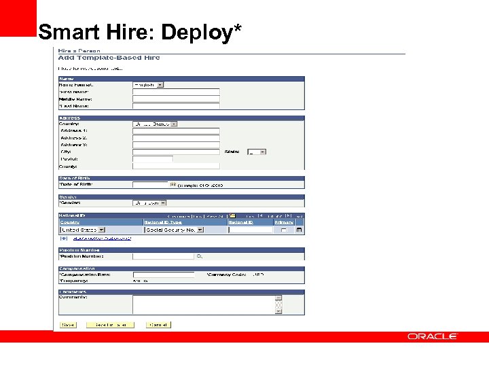This screenshot has height=367, width=489.
Task: Click the add-row plus icon below National ID
Action: pos(64,239)
